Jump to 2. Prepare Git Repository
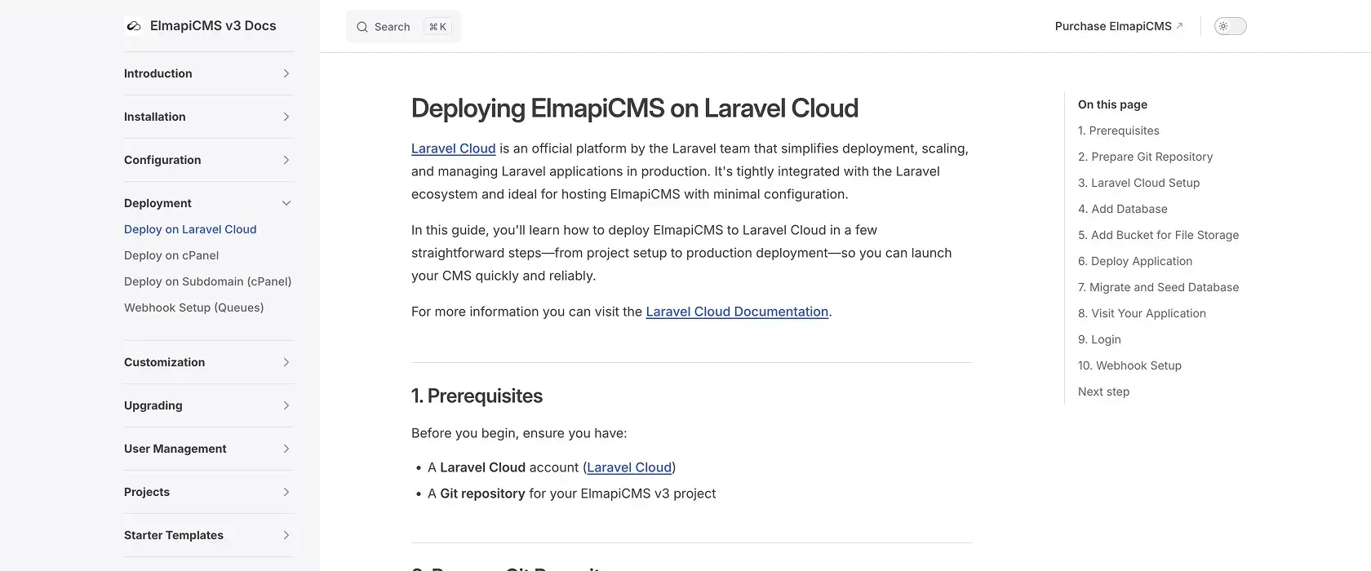This screenshot has width=1371, height=571. pyautogui.click(x=1145, y=157)
